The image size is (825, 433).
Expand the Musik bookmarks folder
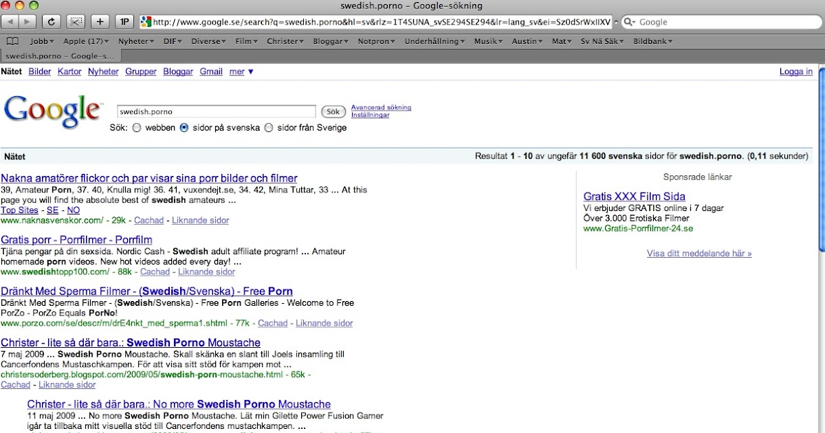pyautogui.click(x=489, y=41)
